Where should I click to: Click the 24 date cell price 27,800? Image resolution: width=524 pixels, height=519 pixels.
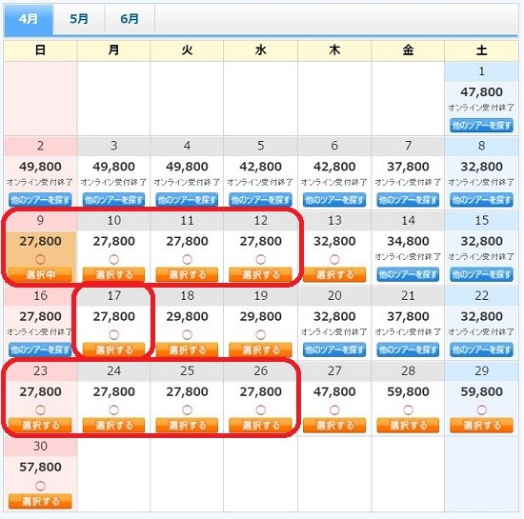[114, 391]
